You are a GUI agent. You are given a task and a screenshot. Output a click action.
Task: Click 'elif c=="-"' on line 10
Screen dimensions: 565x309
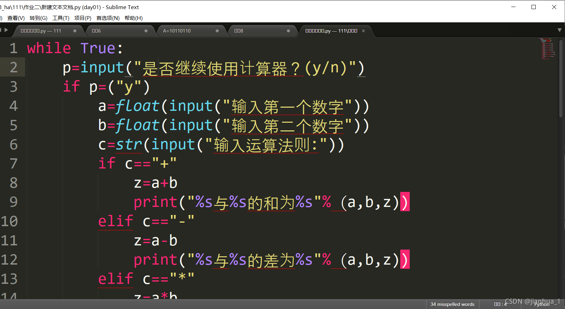[146, 221]
